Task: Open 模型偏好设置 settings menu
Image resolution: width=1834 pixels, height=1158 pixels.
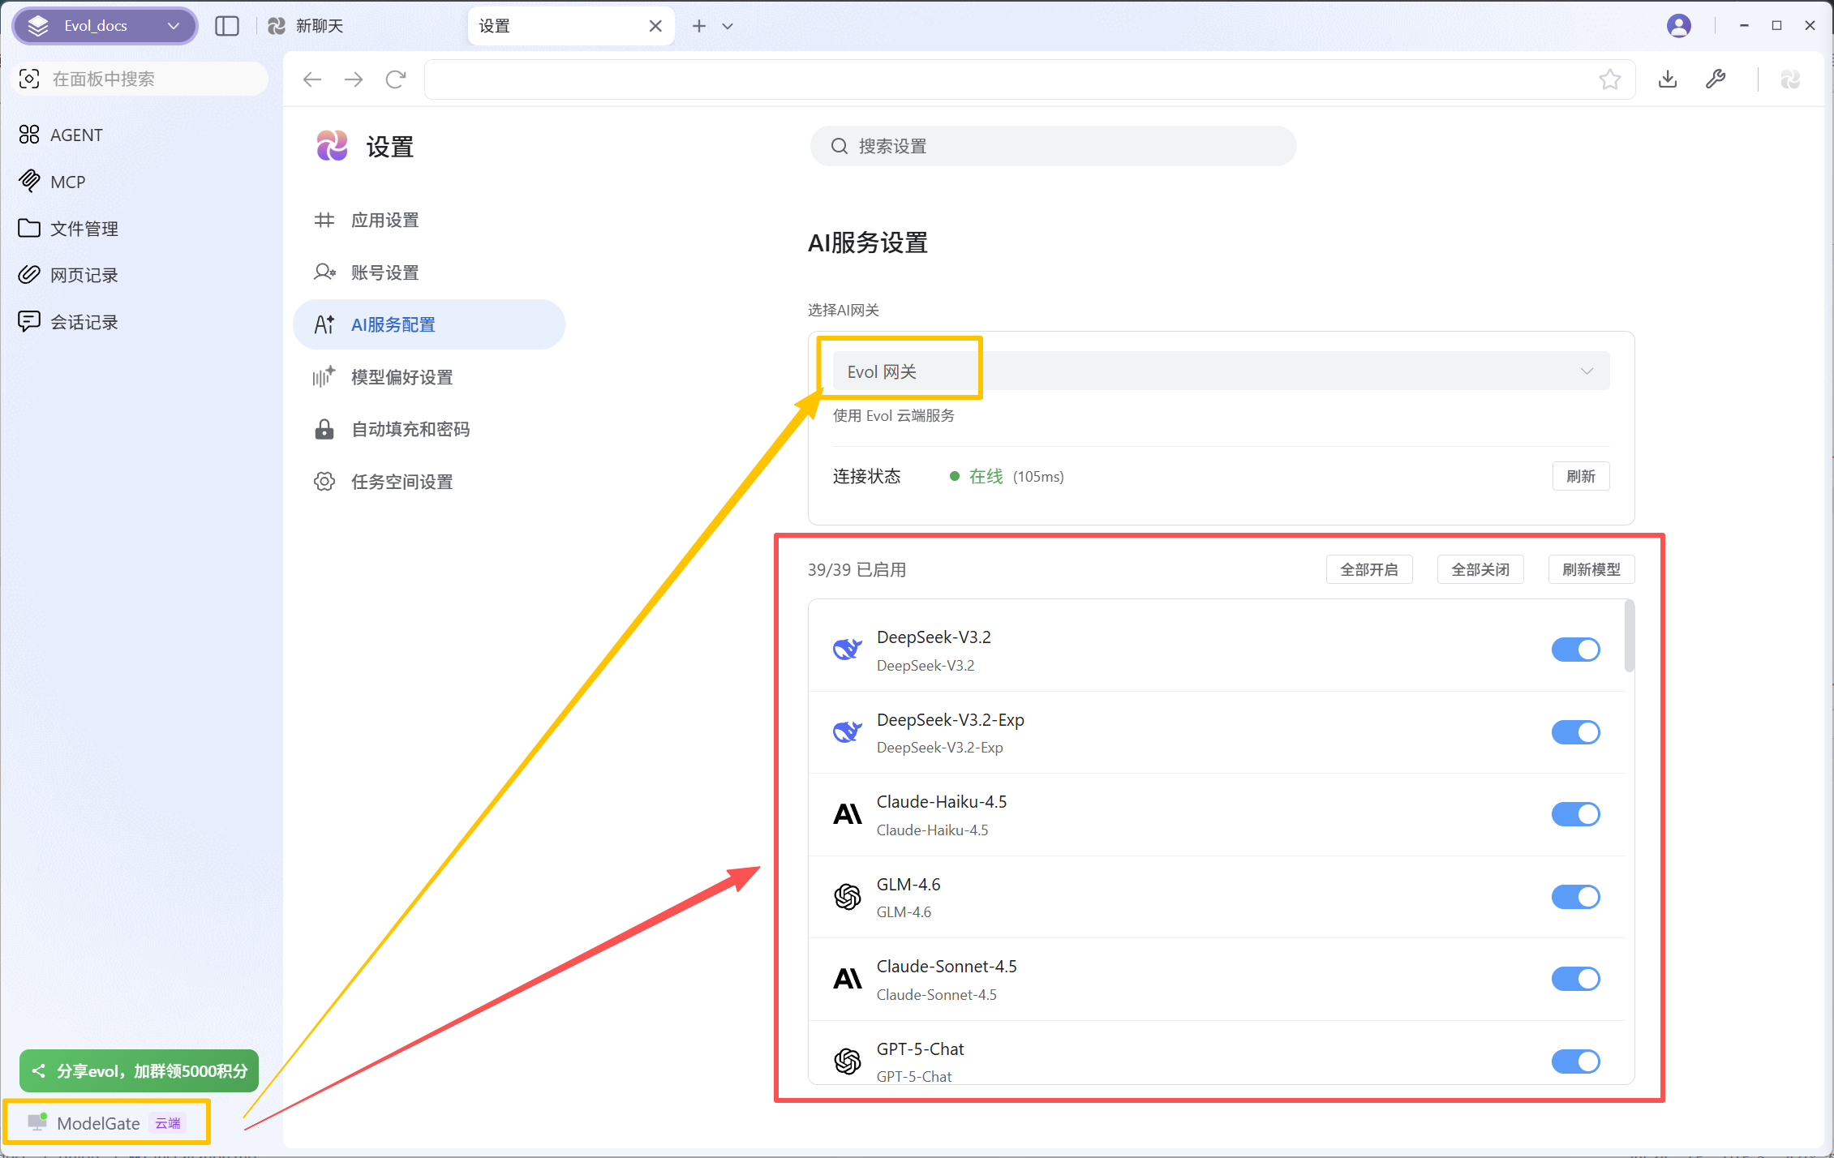Action: (x=402, y=377)
